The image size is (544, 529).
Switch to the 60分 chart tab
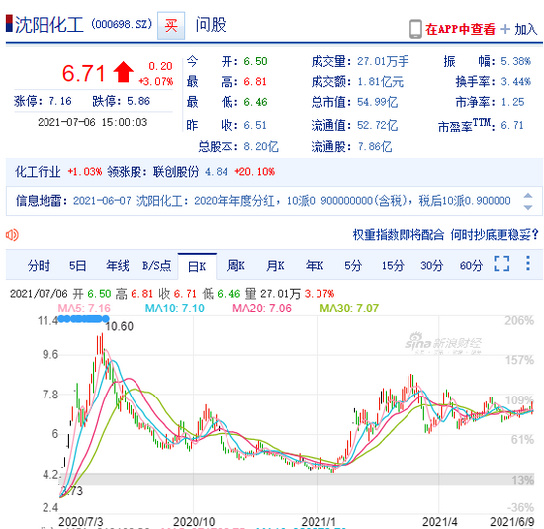pos(471,266)
